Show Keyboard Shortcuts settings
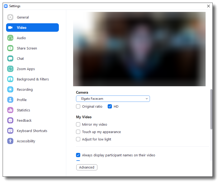Screen dimensions: 218x182 pos(32,131)
